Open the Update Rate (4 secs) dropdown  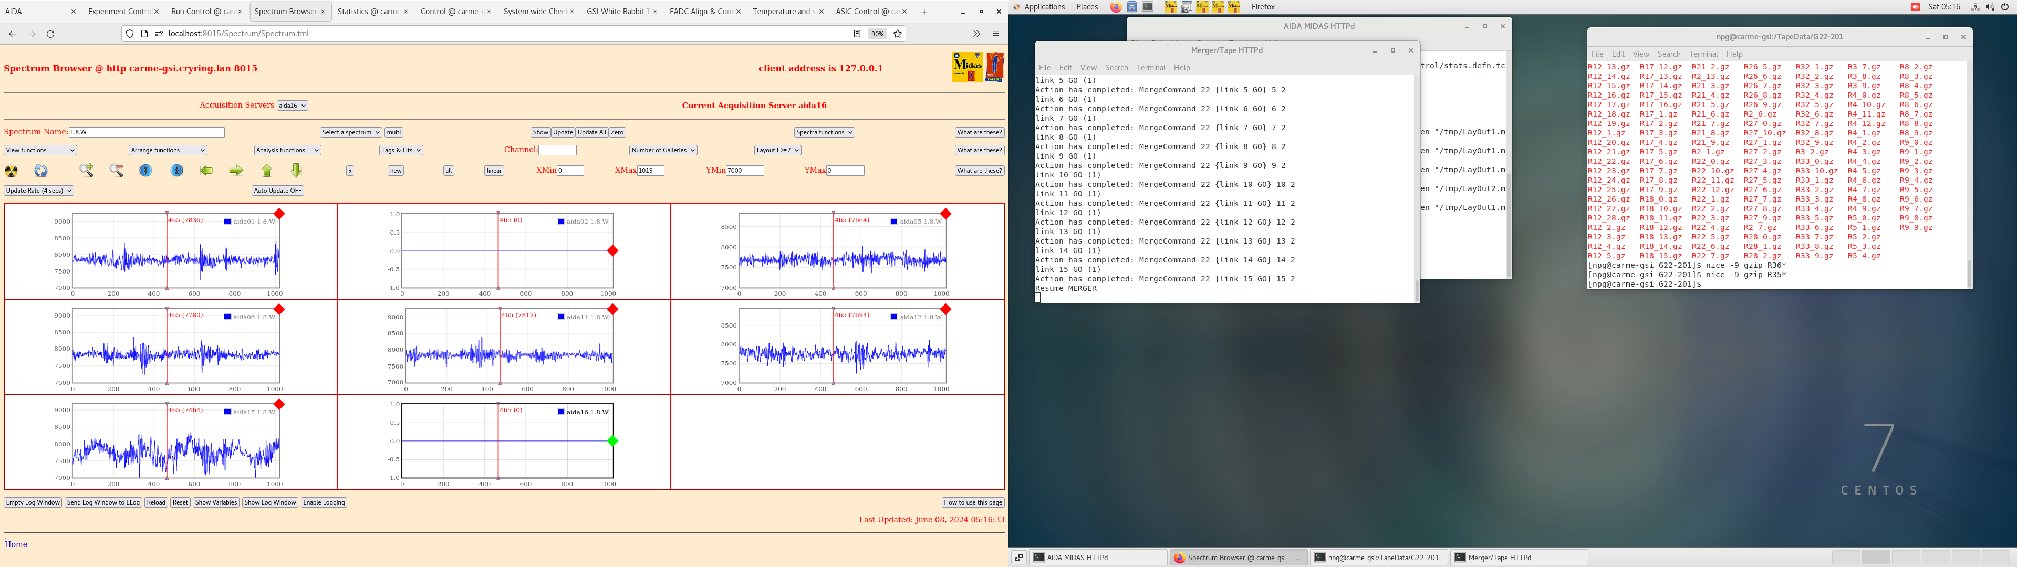38,190
